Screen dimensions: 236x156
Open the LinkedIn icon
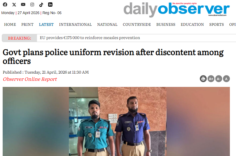tap(50, 5)
